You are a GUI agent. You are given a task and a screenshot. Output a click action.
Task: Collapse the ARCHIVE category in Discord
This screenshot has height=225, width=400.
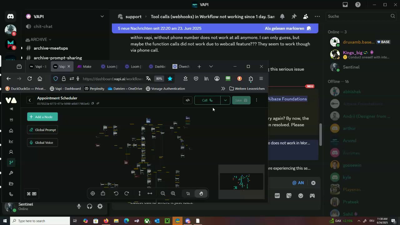pos(39,39)
